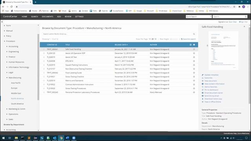
Task: Click the Manufacturing breadcrumb link
Action: (x=95, y=28)
